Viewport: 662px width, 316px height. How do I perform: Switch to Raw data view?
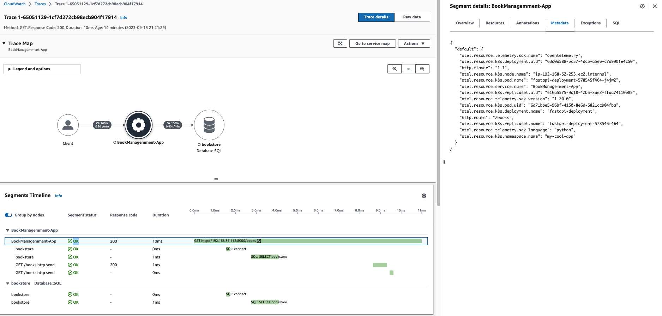click(x=412, y=17)
